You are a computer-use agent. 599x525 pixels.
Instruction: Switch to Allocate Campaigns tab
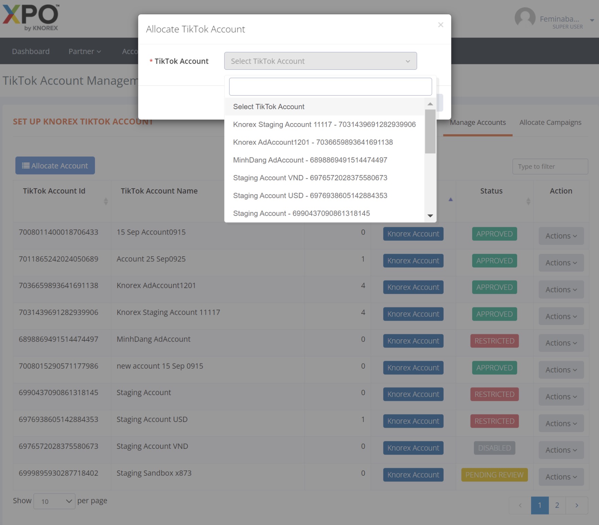pos(550,122)
